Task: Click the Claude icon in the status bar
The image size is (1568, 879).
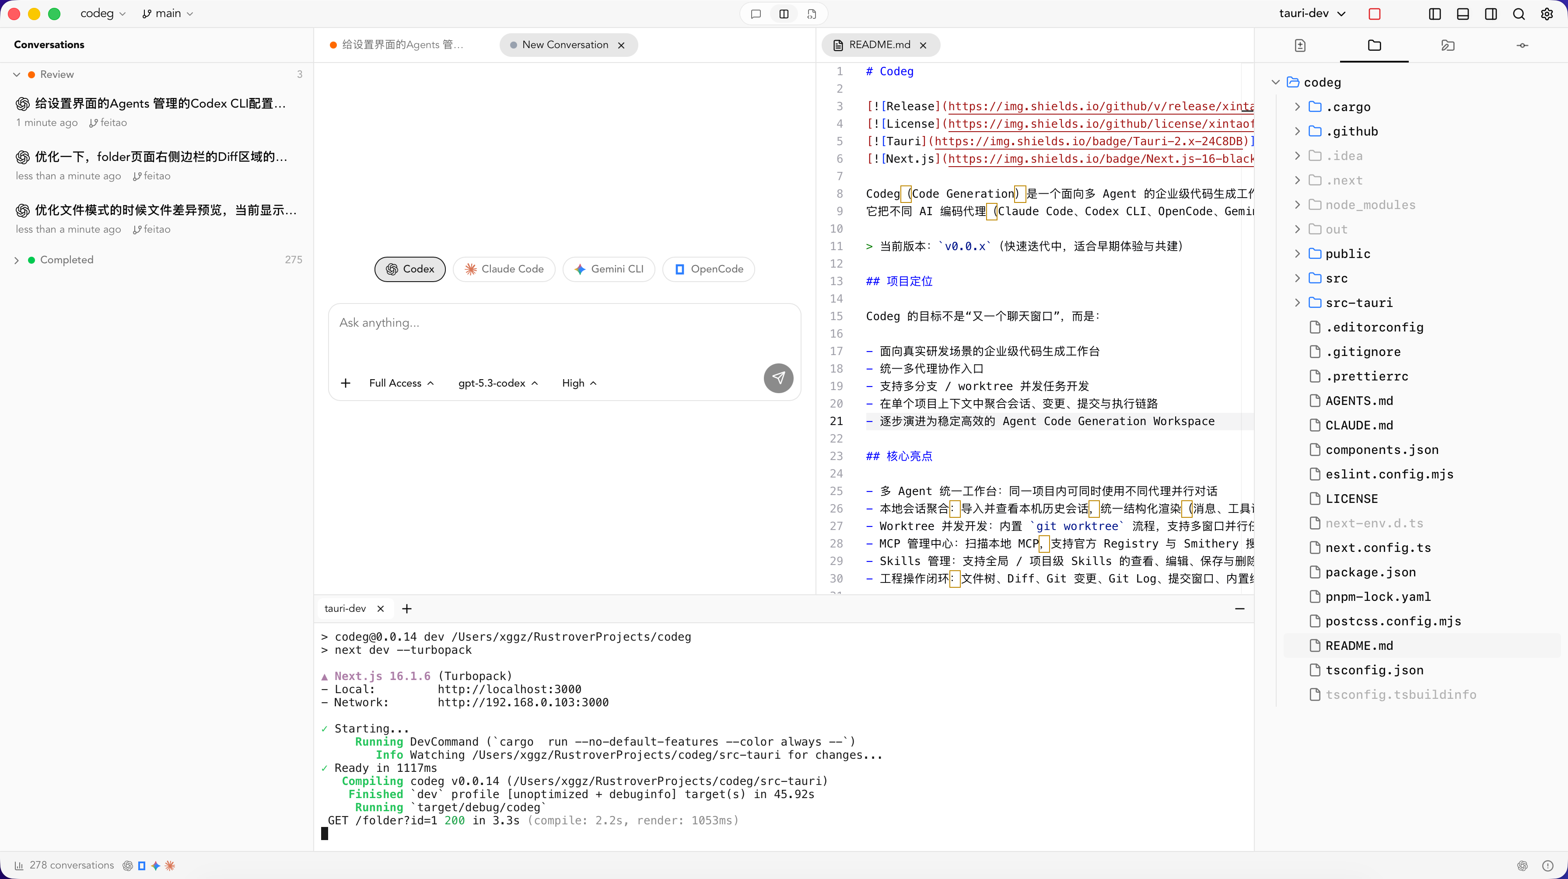Action: coord(171,865)
